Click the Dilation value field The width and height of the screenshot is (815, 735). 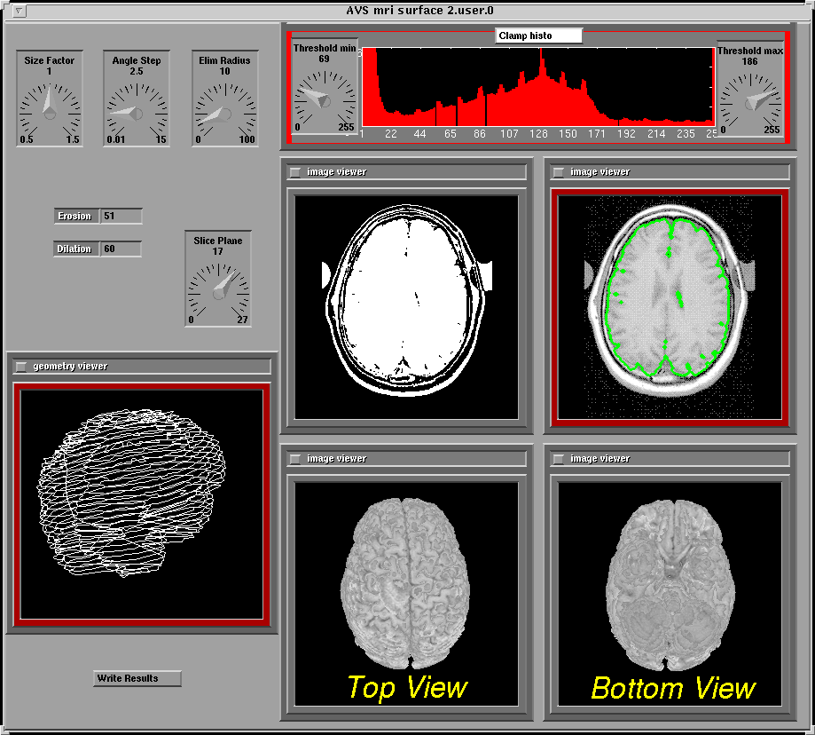pos(121,249)
